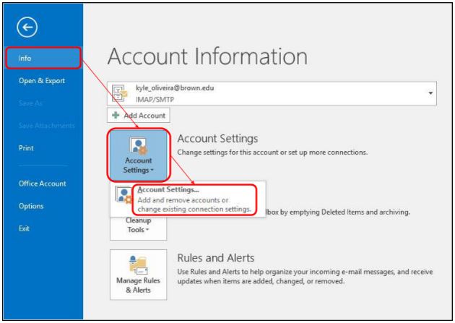This screenshot has width=455, height=323.
Task: Open Office Account page
Action: (43, 184)
